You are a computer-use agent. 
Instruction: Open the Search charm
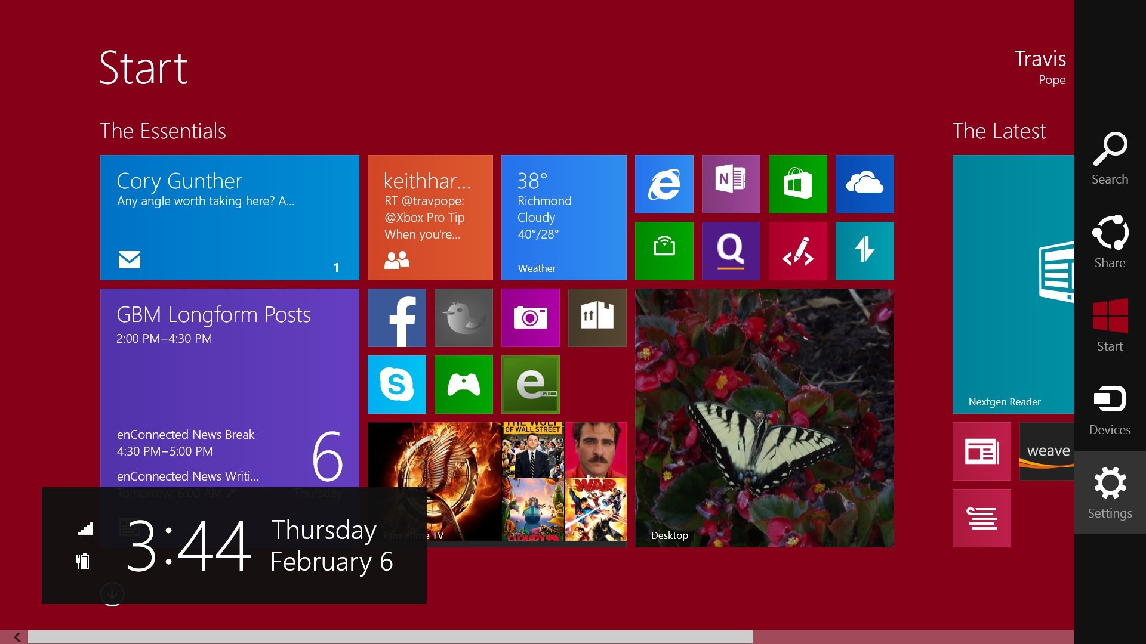[x=1110, y=159]
